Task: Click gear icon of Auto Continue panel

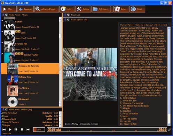Action: 6,109
